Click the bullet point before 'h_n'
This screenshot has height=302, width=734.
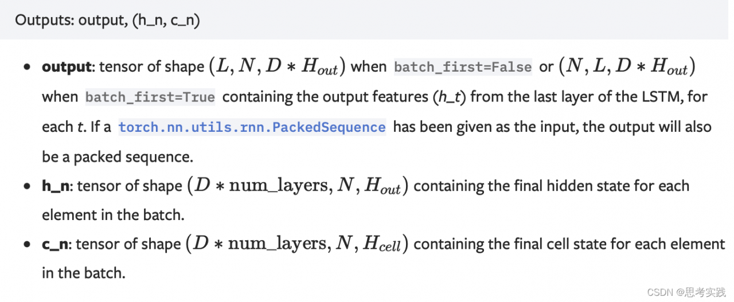[x=27, y=187]
